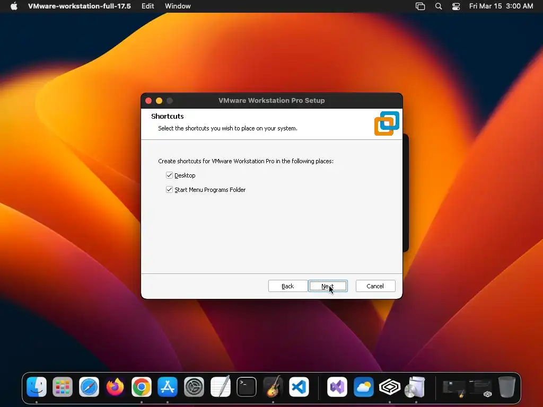
Task: Open Launchpad from the dock
Action: [x=63, y=386]
